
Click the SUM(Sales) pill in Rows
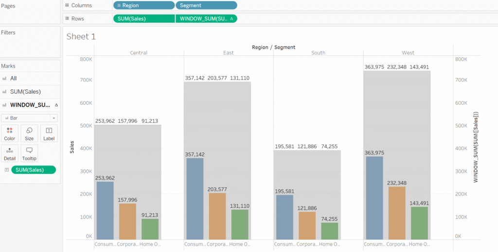144,19
